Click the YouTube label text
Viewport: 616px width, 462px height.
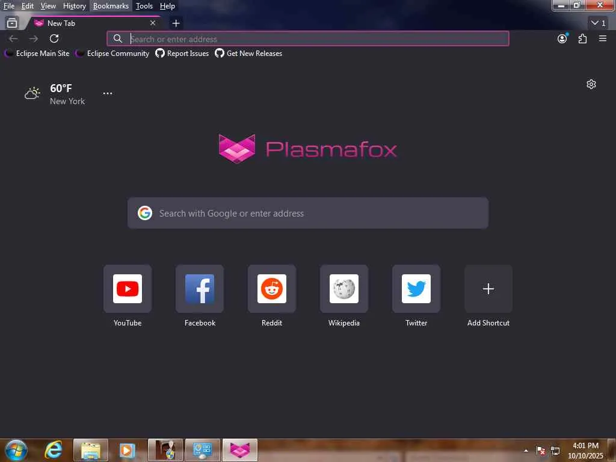point(128,323)
